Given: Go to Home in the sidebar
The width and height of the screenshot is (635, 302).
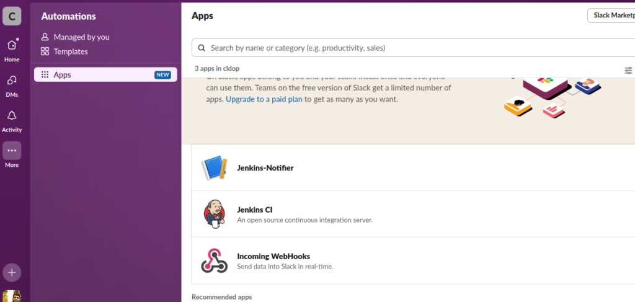Looking at the screenshot, I should point(12,50).
